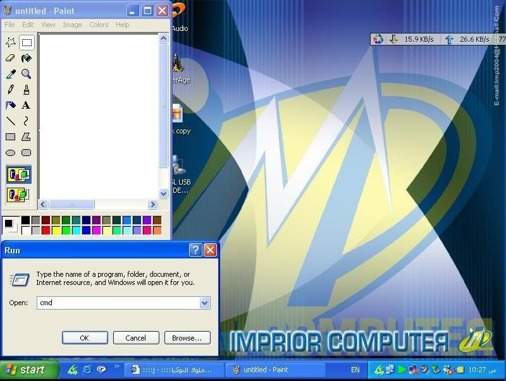Activate the Magnifier tool
The height and width of the screenshot is (381, 506).
[26, 74]
